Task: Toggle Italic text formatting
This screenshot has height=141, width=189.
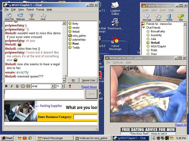Action: [12, 86]
